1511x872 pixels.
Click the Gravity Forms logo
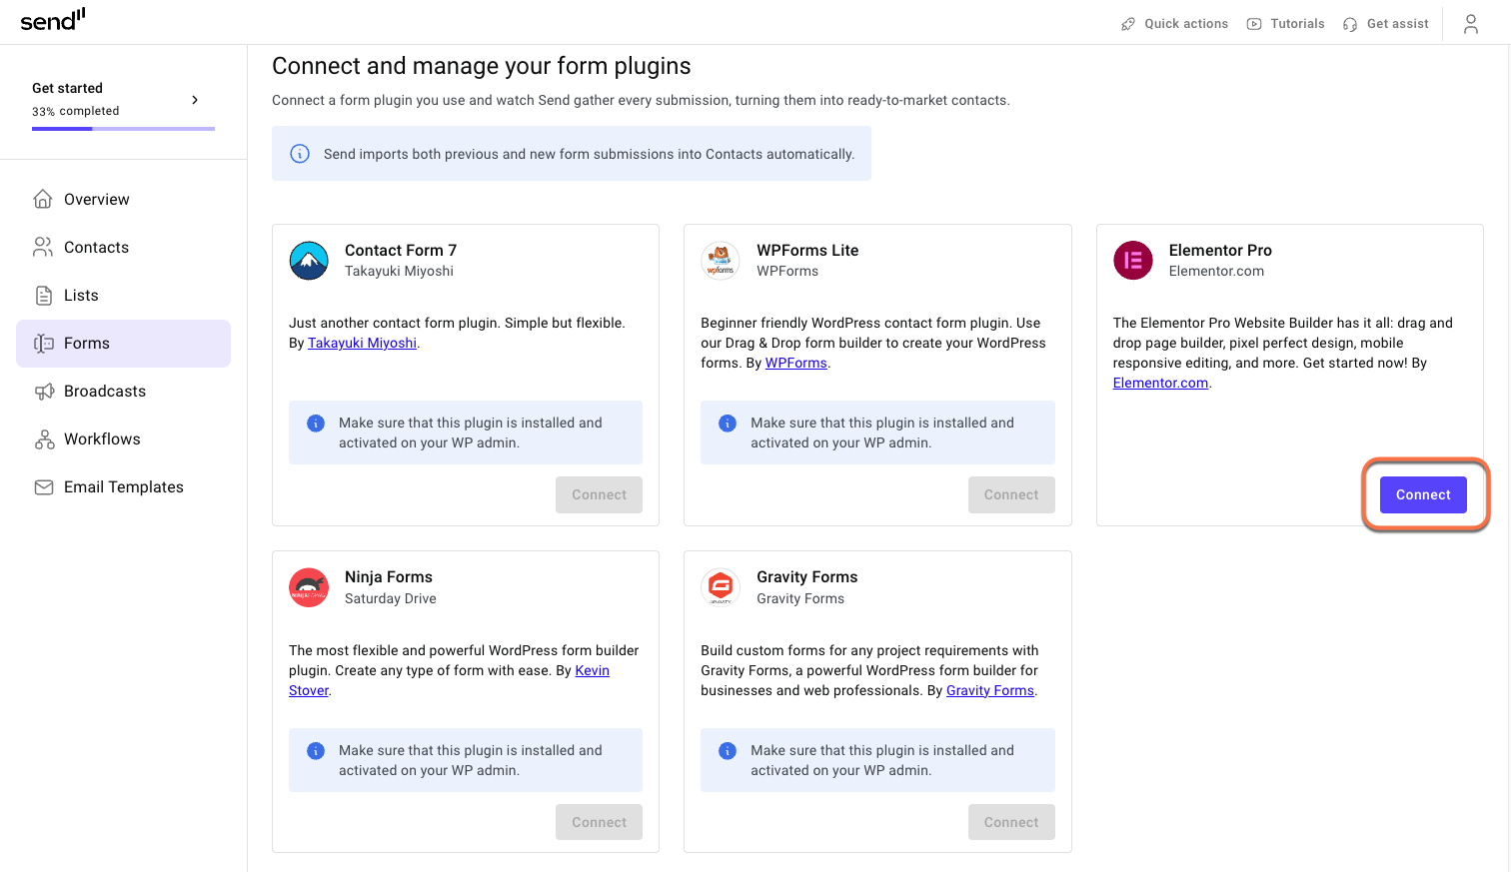click(721, 587)
